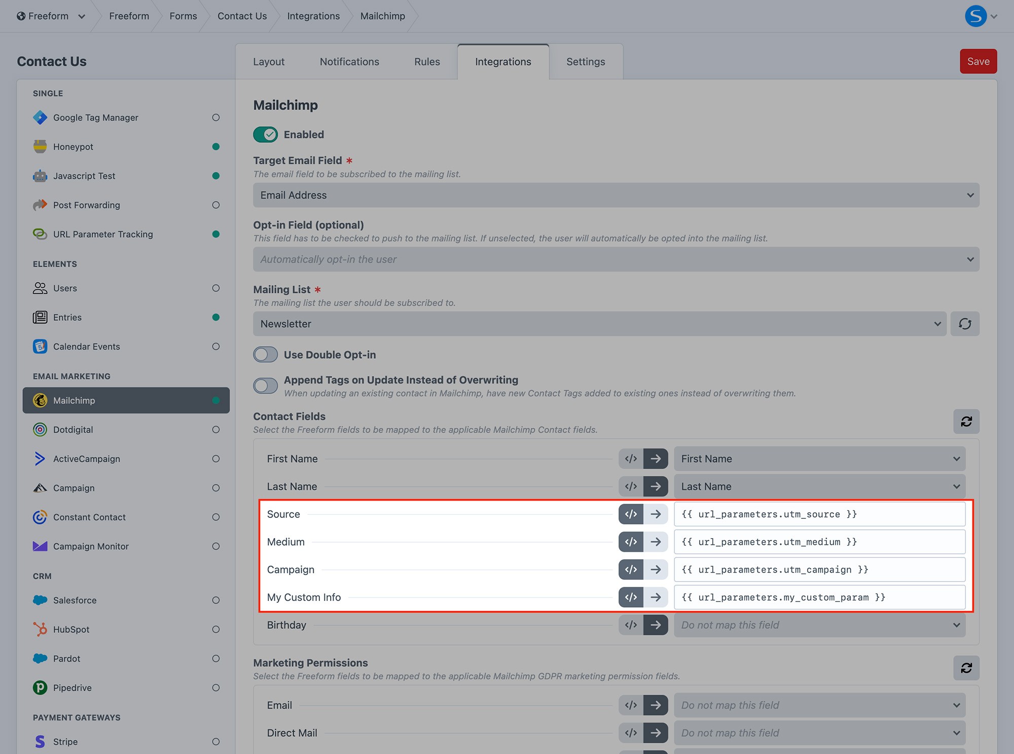
Task: Switch to the Rules tab
Action: (x=427, y=62)
